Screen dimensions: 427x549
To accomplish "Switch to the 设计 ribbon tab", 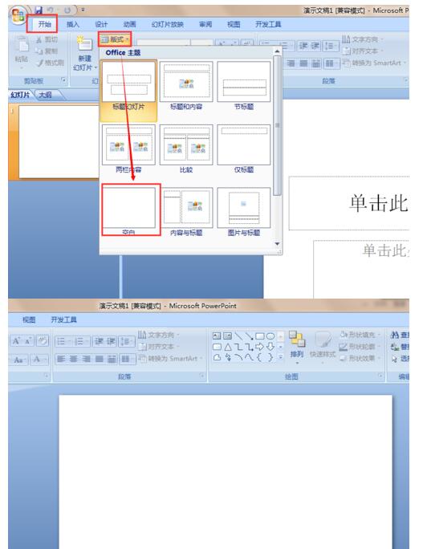I will pos(101,24).
